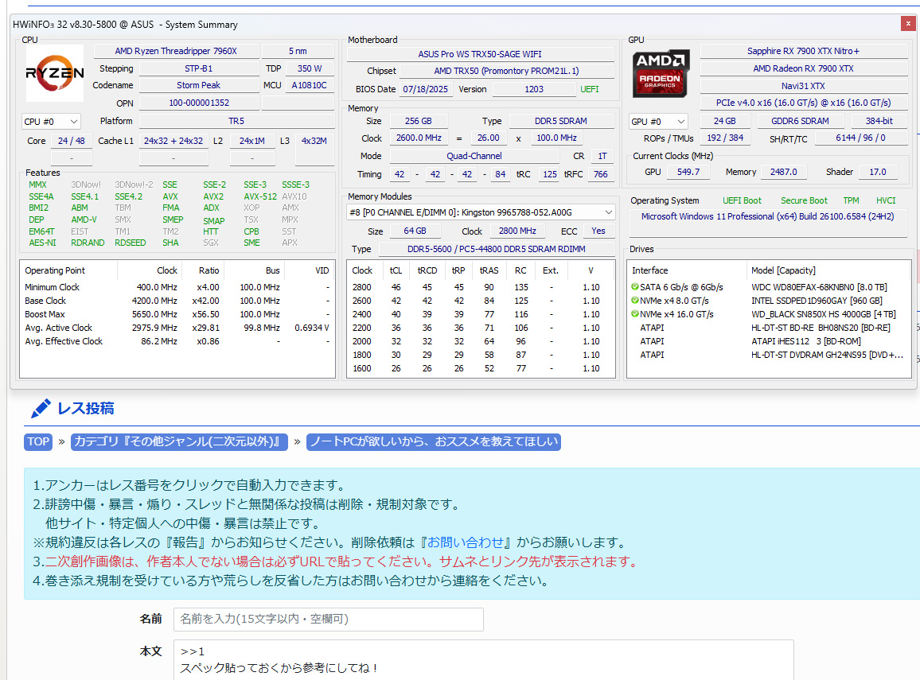920x680 pixels.
Task: Click green status icon of NVMe x4 8.0 GT/s
Action: [635, 301]
